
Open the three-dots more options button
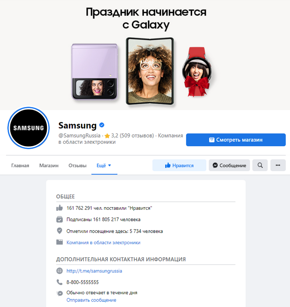[x=278, y=165]
